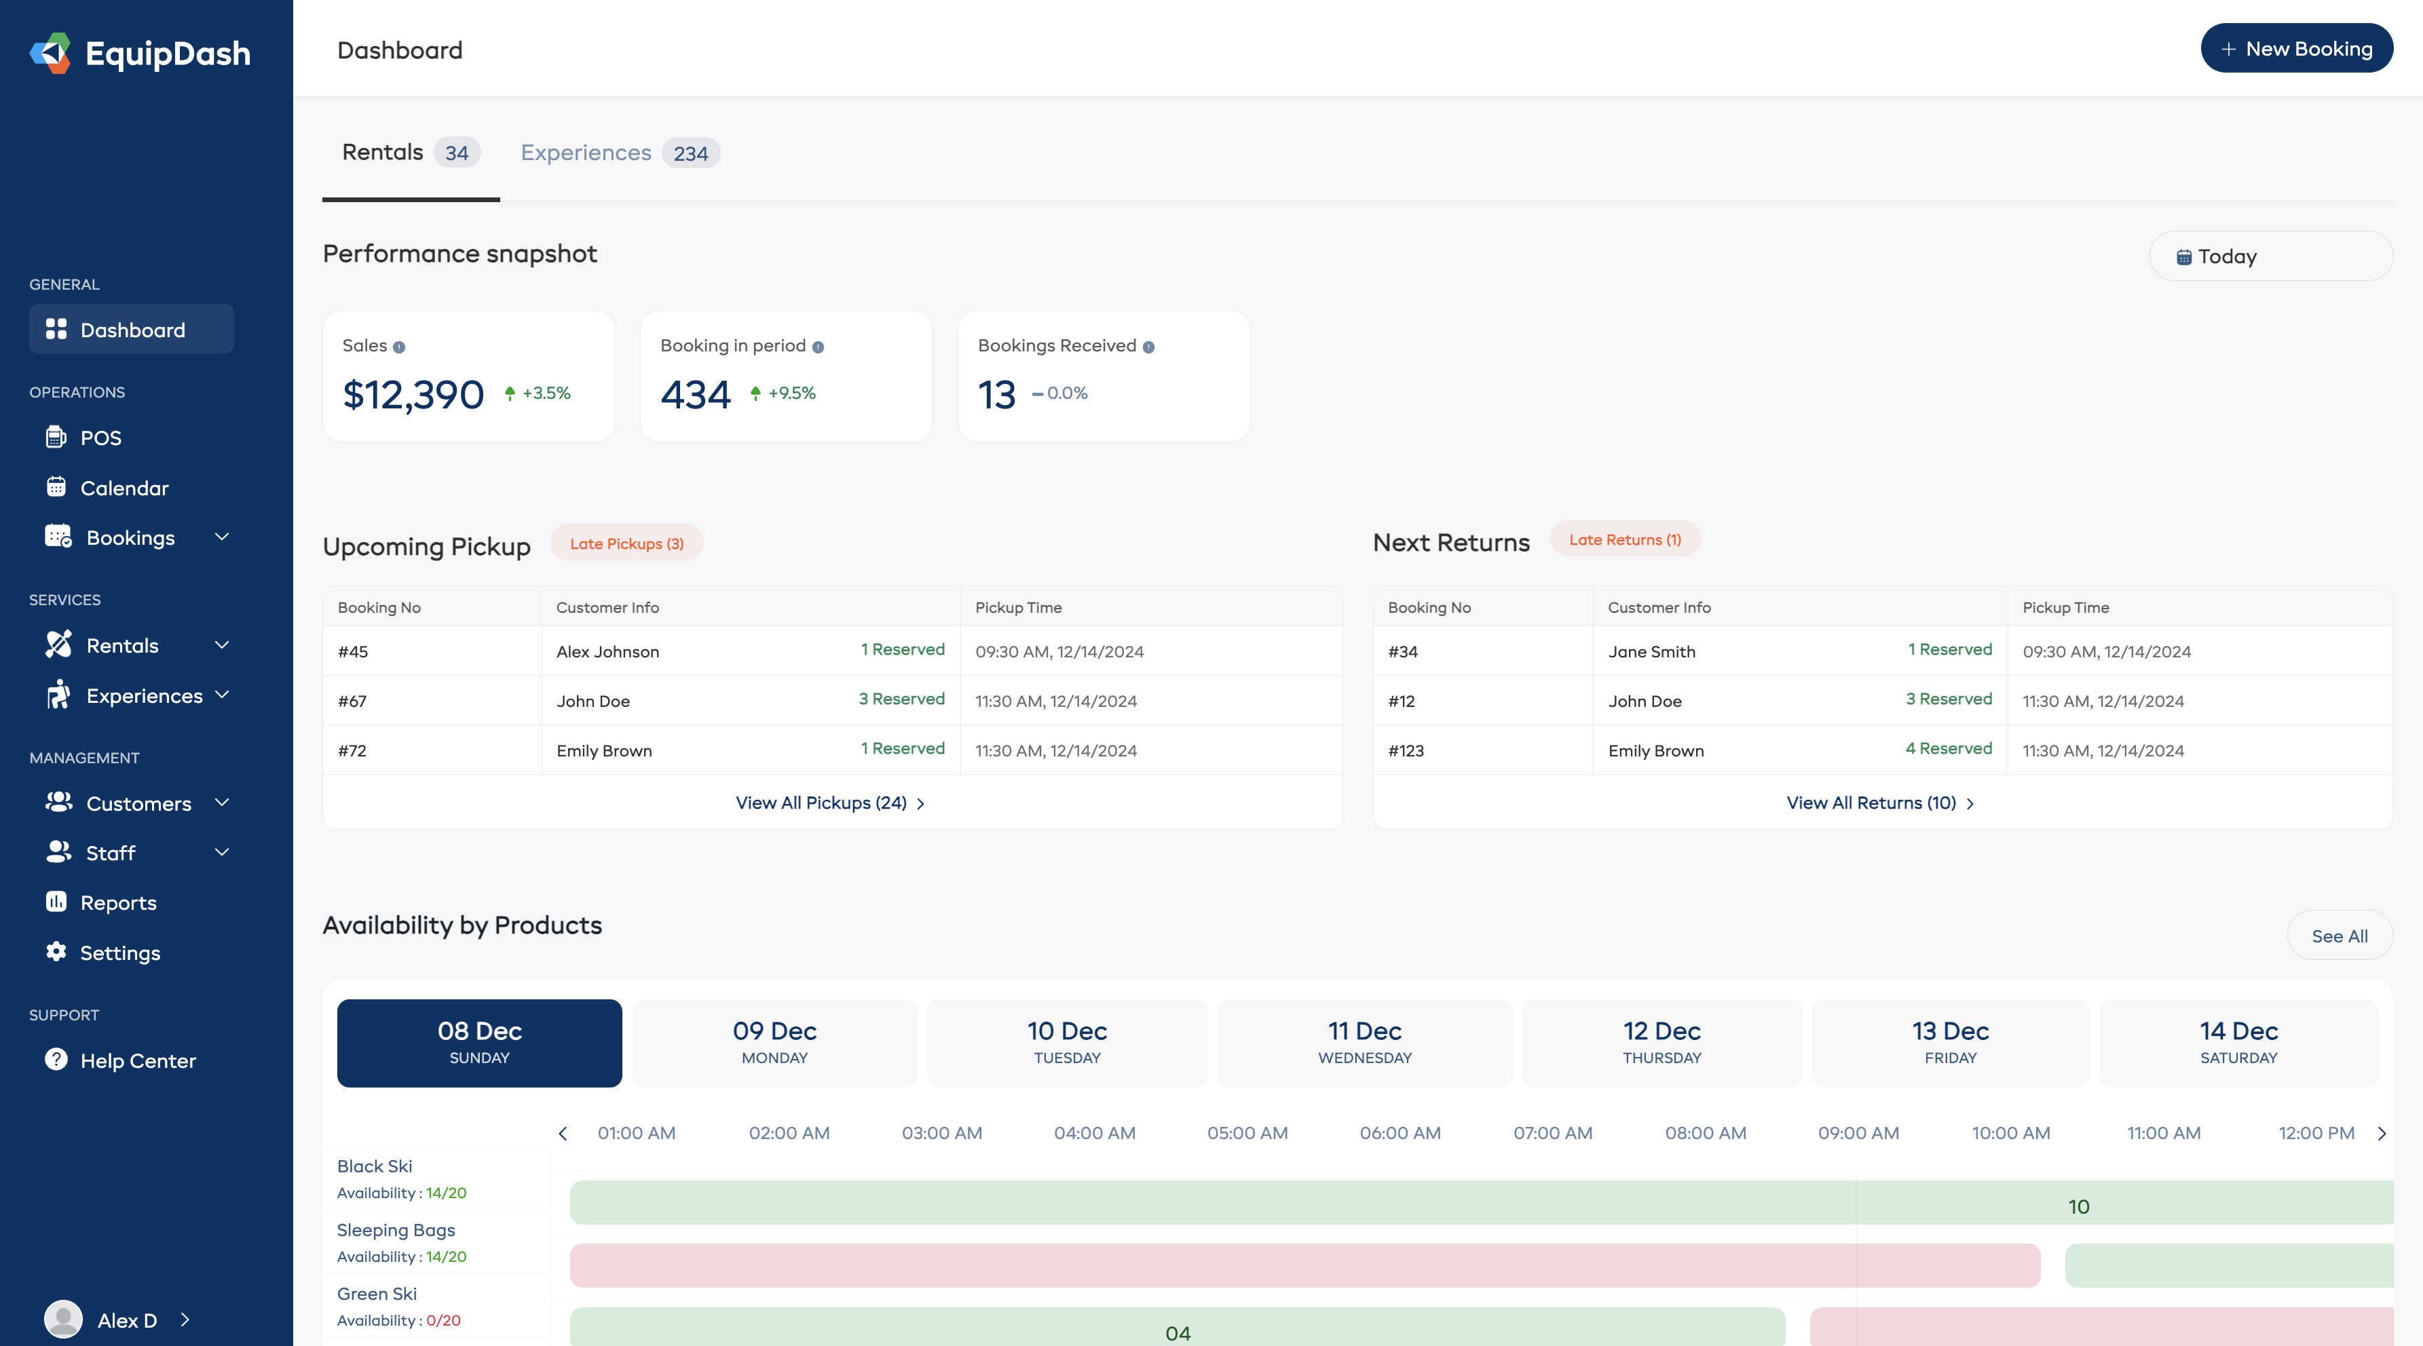Click the Experiences hiker icon

coord(58,695)
